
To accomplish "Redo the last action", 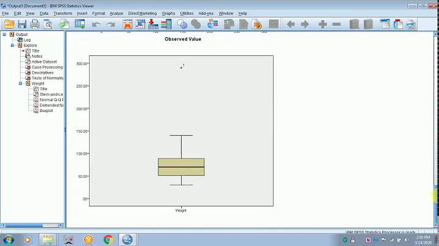I will (111, 24).
